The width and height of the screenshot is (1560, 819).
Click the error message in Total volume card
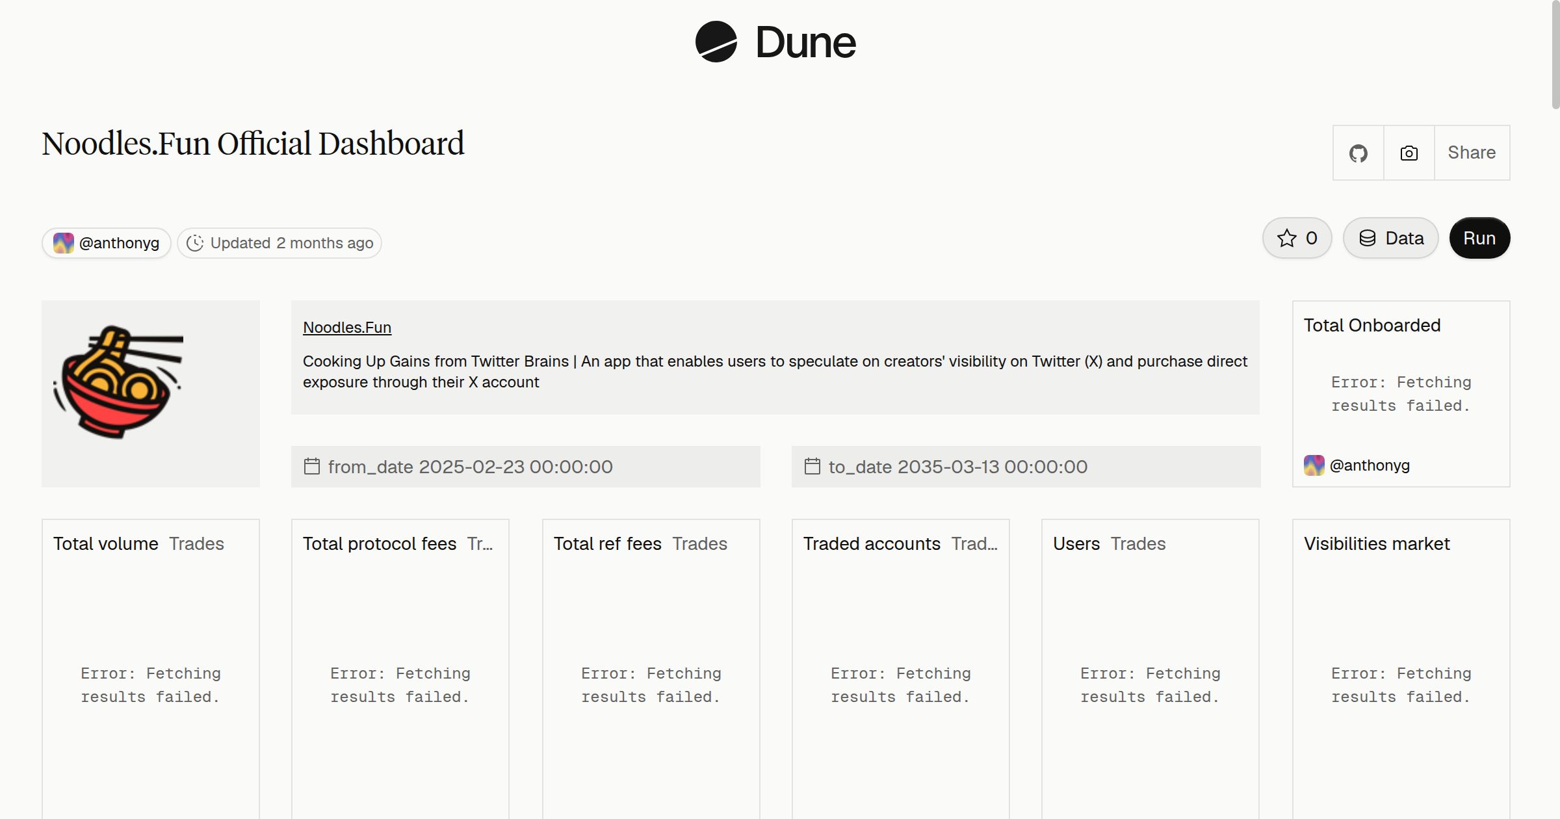150,685
